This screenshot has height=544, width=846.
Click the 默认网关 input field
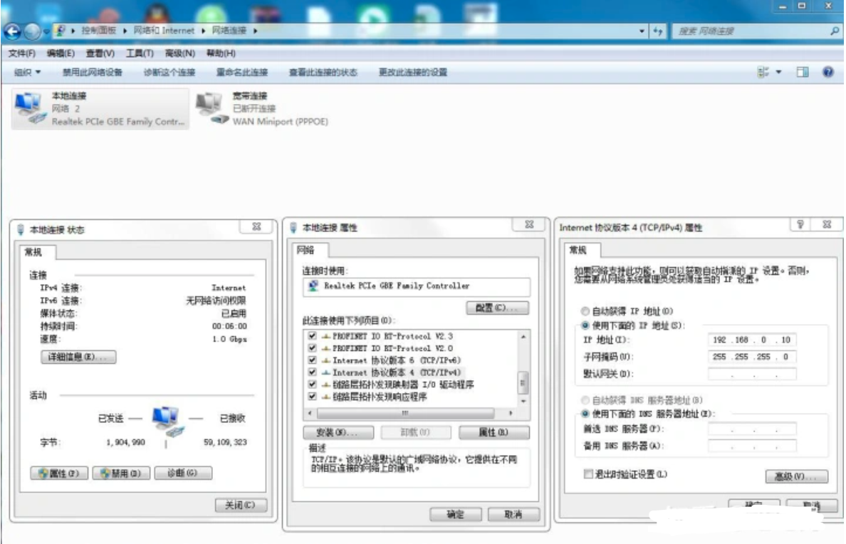click(752, 375)
